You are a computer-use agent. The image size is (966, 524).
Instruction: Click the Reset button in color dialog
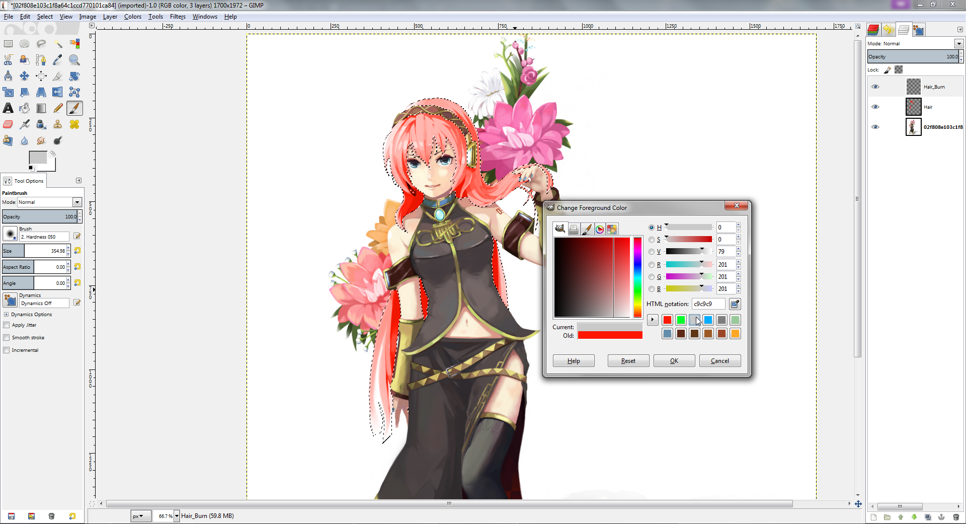628,361
